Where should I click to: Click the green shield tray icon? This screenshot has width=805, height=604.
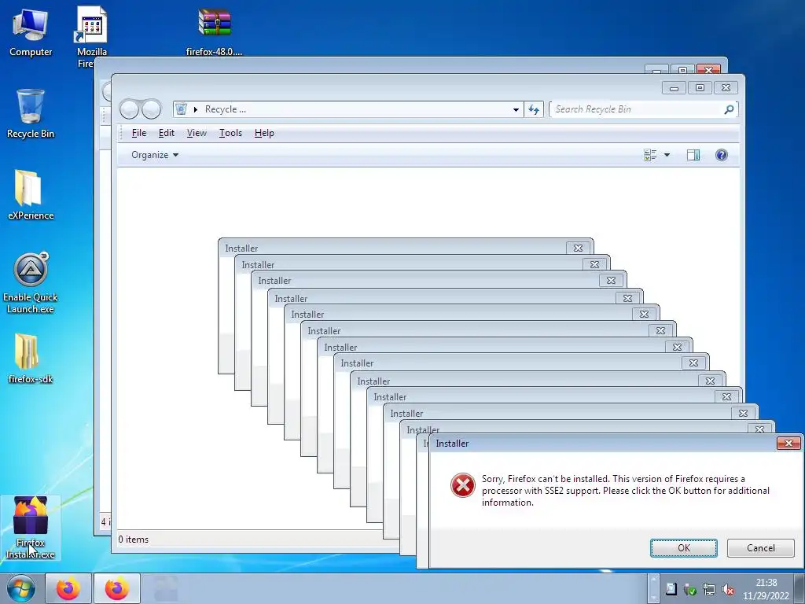click(x=690, y=590)
